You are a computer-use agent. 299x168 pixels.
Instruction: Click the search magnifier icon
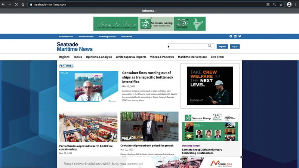click(210, 46)
